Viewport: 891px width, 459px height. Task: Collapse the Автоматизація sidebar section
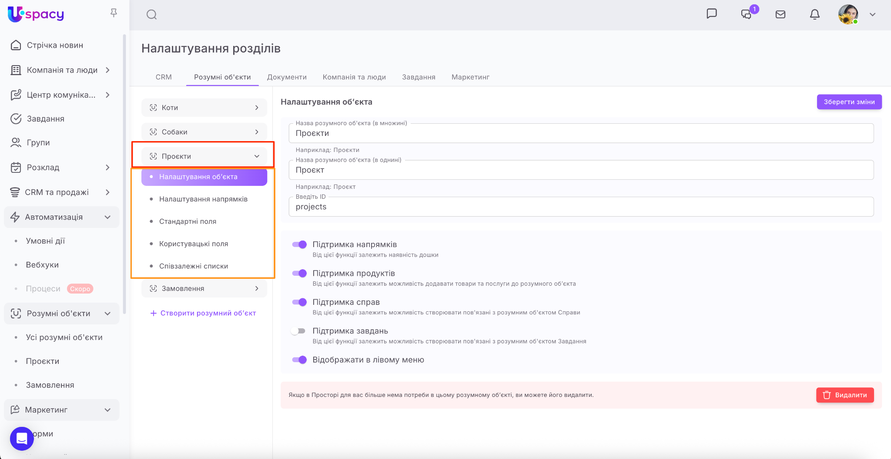107,217
